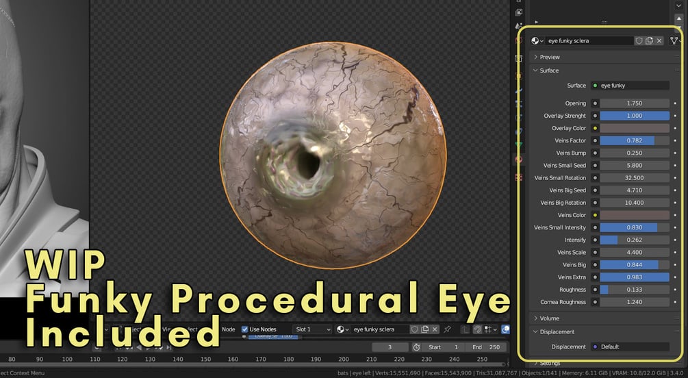Image resolution: width=688 pixels, height=378 pixels.
Task: Expand the Preview panel
Action: coord(550,57)
